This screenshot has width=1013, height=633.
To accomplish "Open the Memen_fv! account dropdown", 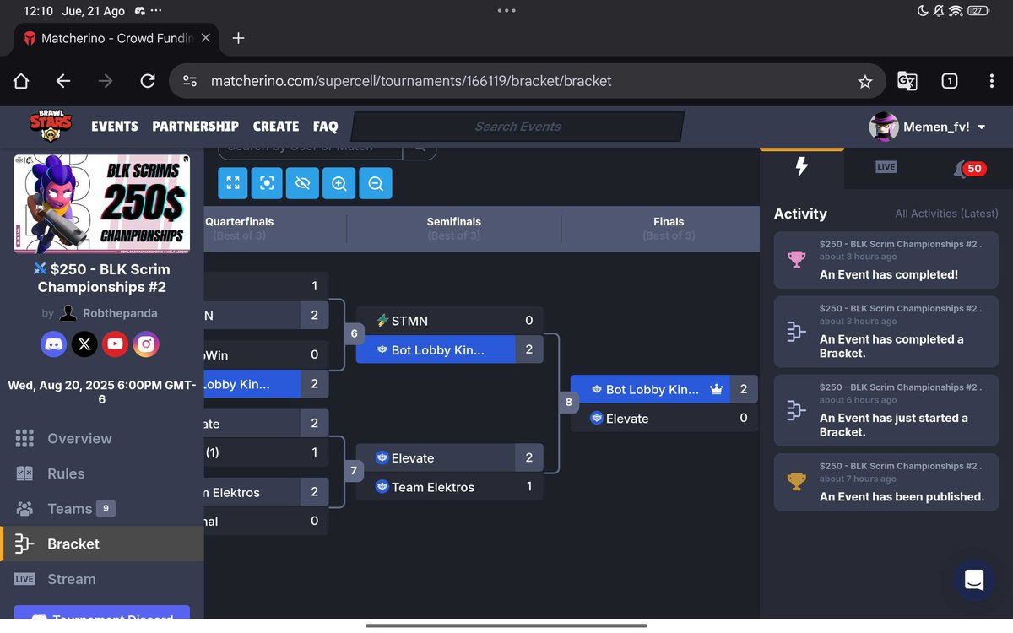I will tap(928, 127).
